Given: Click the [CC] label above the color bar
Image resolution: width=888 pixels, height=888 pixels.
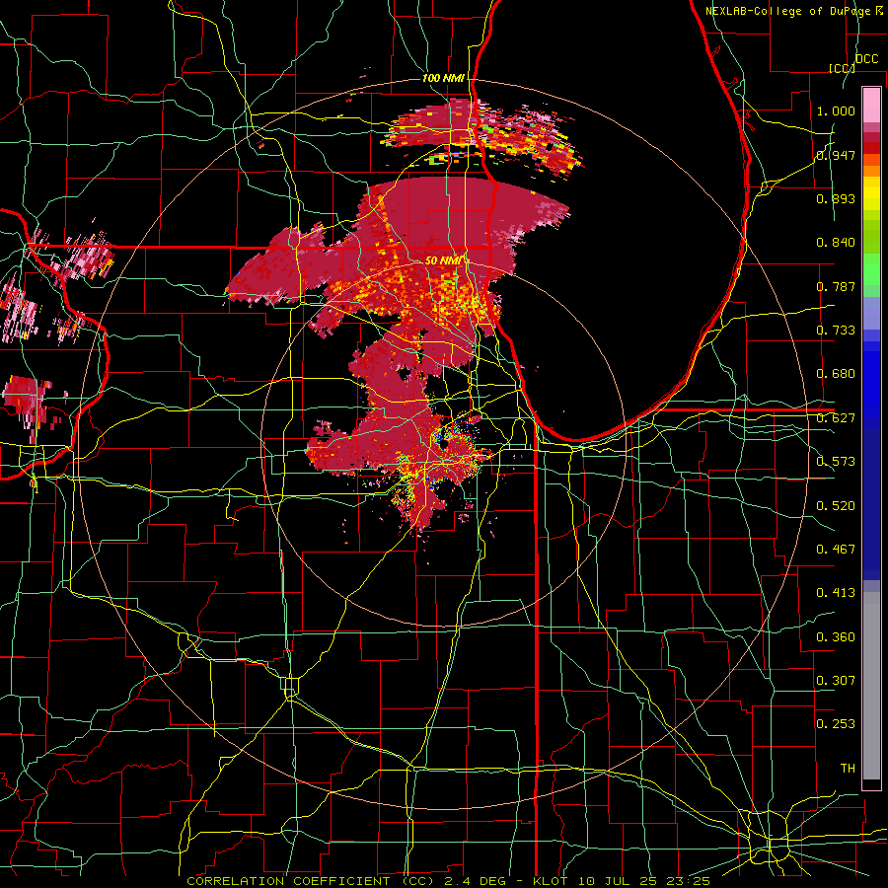Looking at the screenshot, I should pyautogui.click(x=842, y=68).
